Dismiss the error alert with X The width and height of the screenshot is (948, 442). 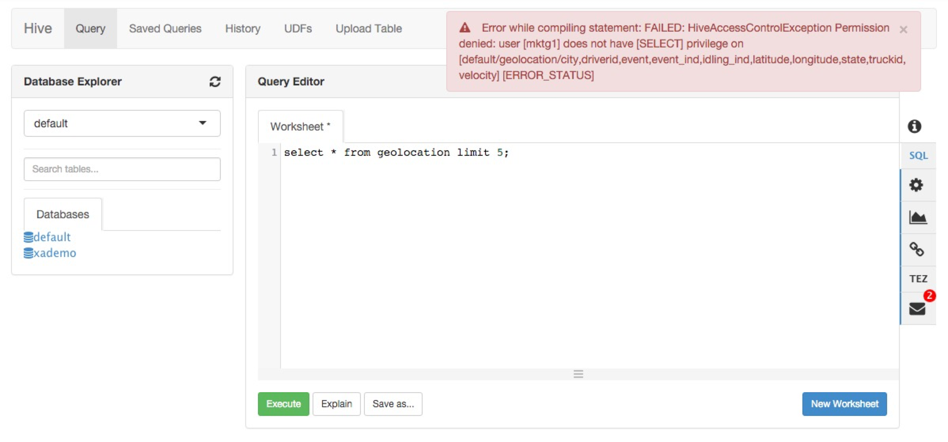point(903,30)
